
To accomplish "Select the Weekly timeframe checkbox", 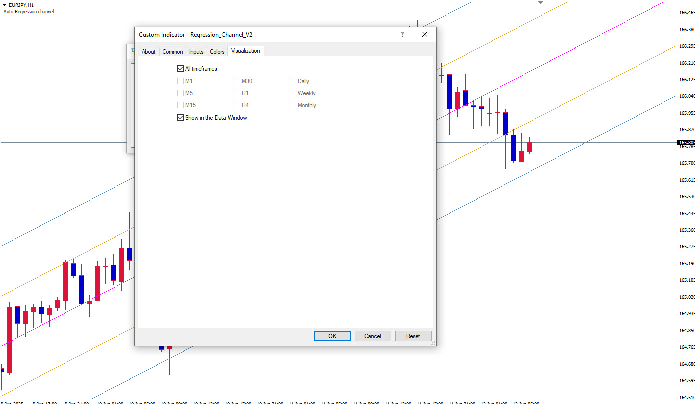I will pyautogui.click(x=293, y=93).
